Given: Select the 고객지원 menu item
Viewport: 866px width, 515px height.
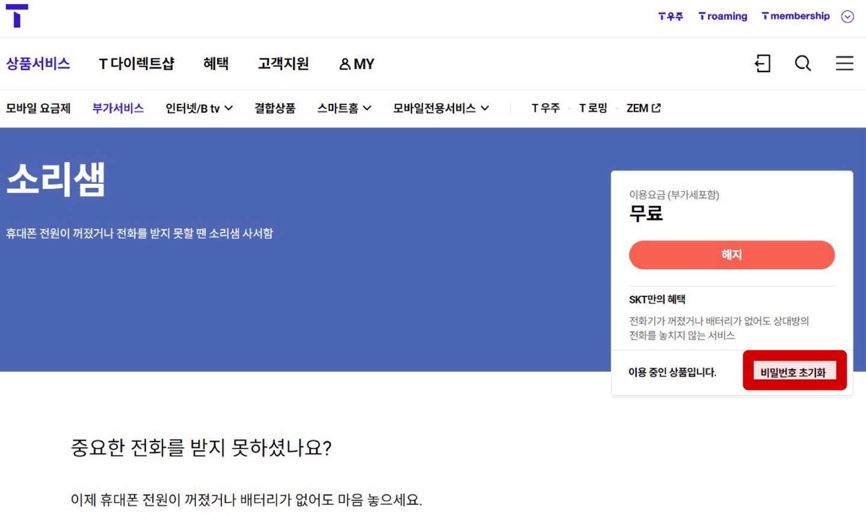Looking at the screenshot, I should pos(283,64).
